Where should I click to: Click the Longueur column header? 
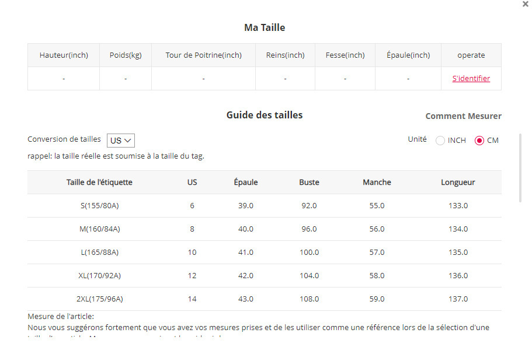tap(458, 183)
